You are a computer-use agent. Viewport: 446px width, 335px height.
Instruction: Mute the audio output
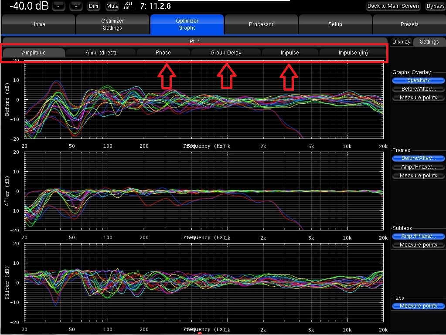112,6
